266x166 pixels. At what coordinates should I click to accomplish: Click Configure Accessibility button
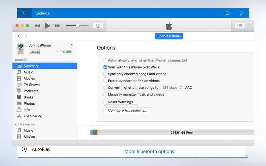(128, 110)
